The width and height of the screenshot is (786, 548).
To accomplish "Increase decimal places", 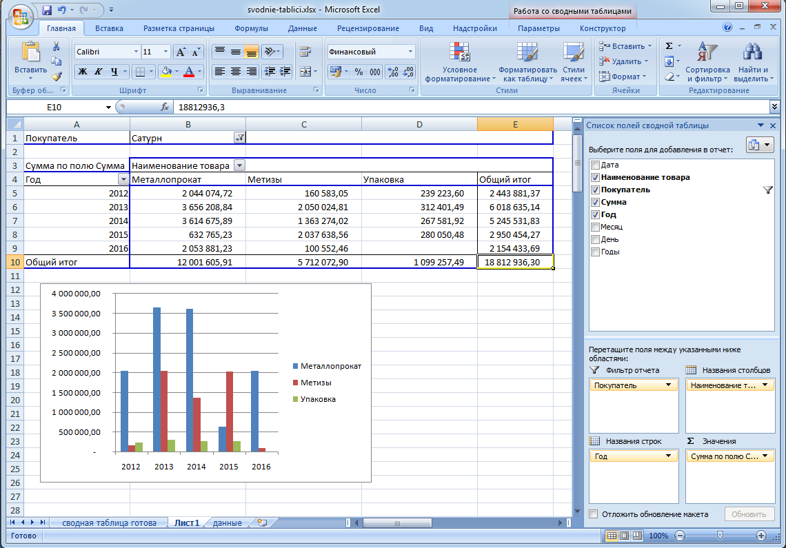I will 393,72.
